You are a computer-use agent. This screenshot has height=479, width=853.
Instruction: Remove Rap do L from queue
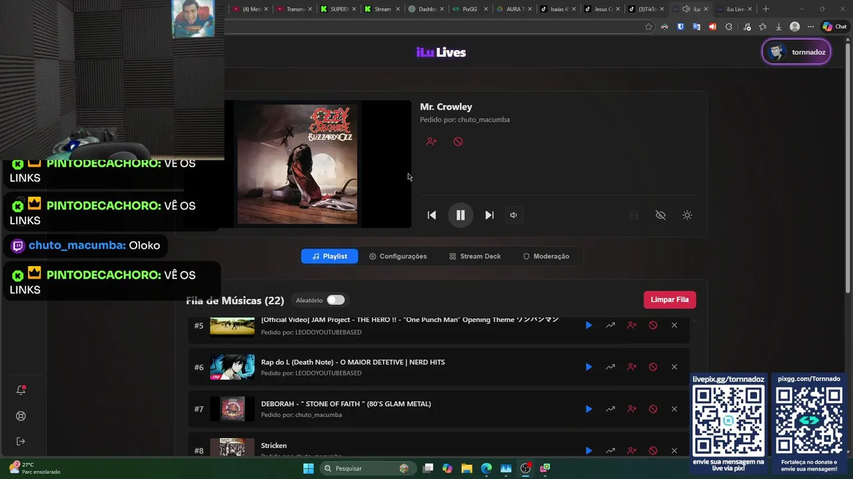[x=674, y=367]
